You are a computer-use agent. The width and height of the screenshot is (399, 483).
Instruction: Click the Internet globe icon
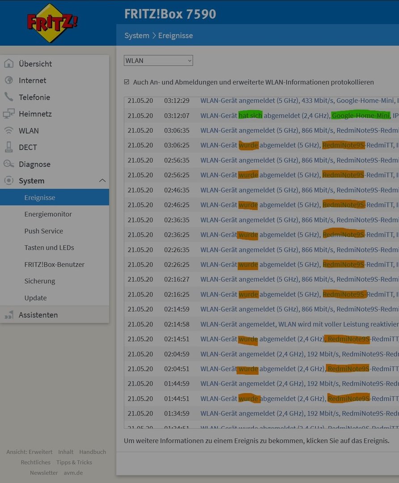click(x=9, y=80)
